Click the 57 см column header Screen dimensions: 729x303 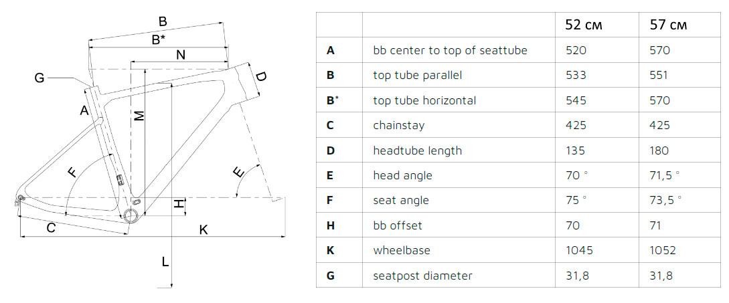(x=669, y=25)
